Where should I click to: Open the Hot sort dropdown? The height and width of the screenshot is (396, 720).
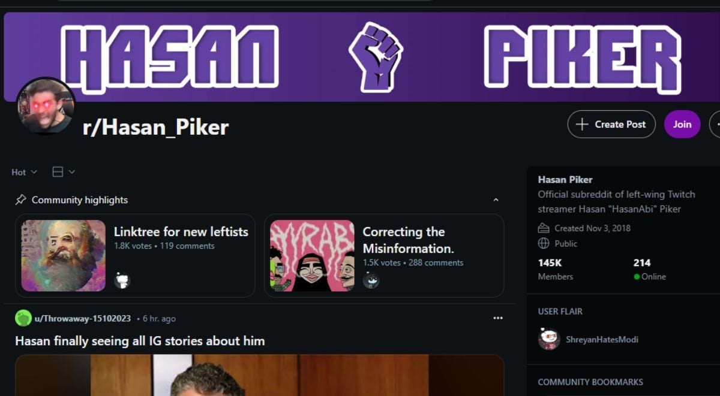[25, 172]
